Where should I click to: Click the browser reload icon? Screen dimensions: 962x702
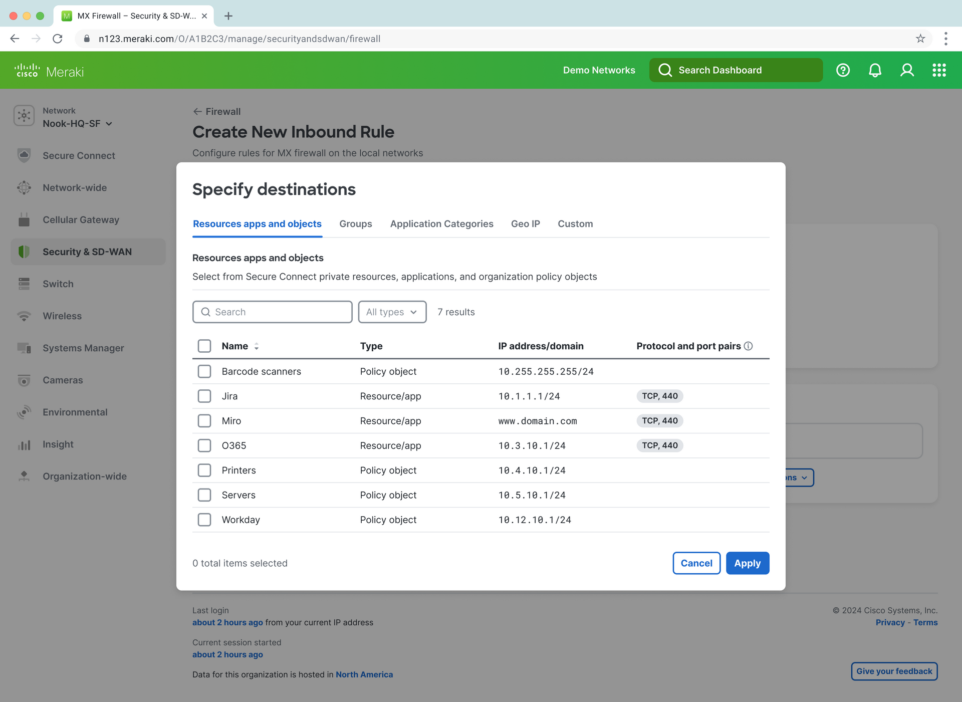coord(58,39)
